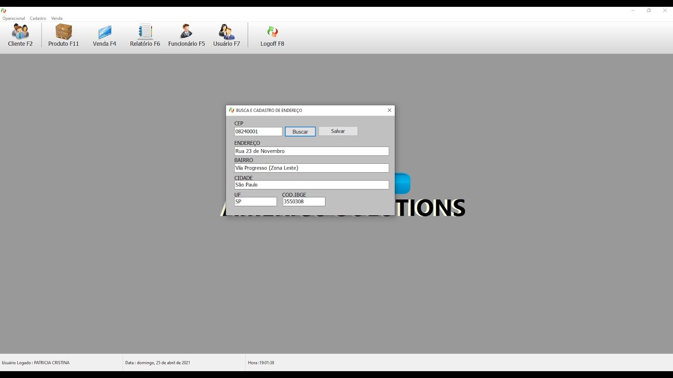
Task: Click the BAIRRO label
Action: (243, 160)
